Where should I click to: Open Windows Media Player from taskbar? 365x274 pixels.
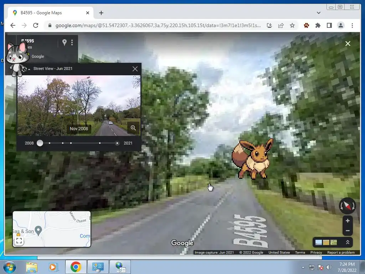click(x=53, y=267)
